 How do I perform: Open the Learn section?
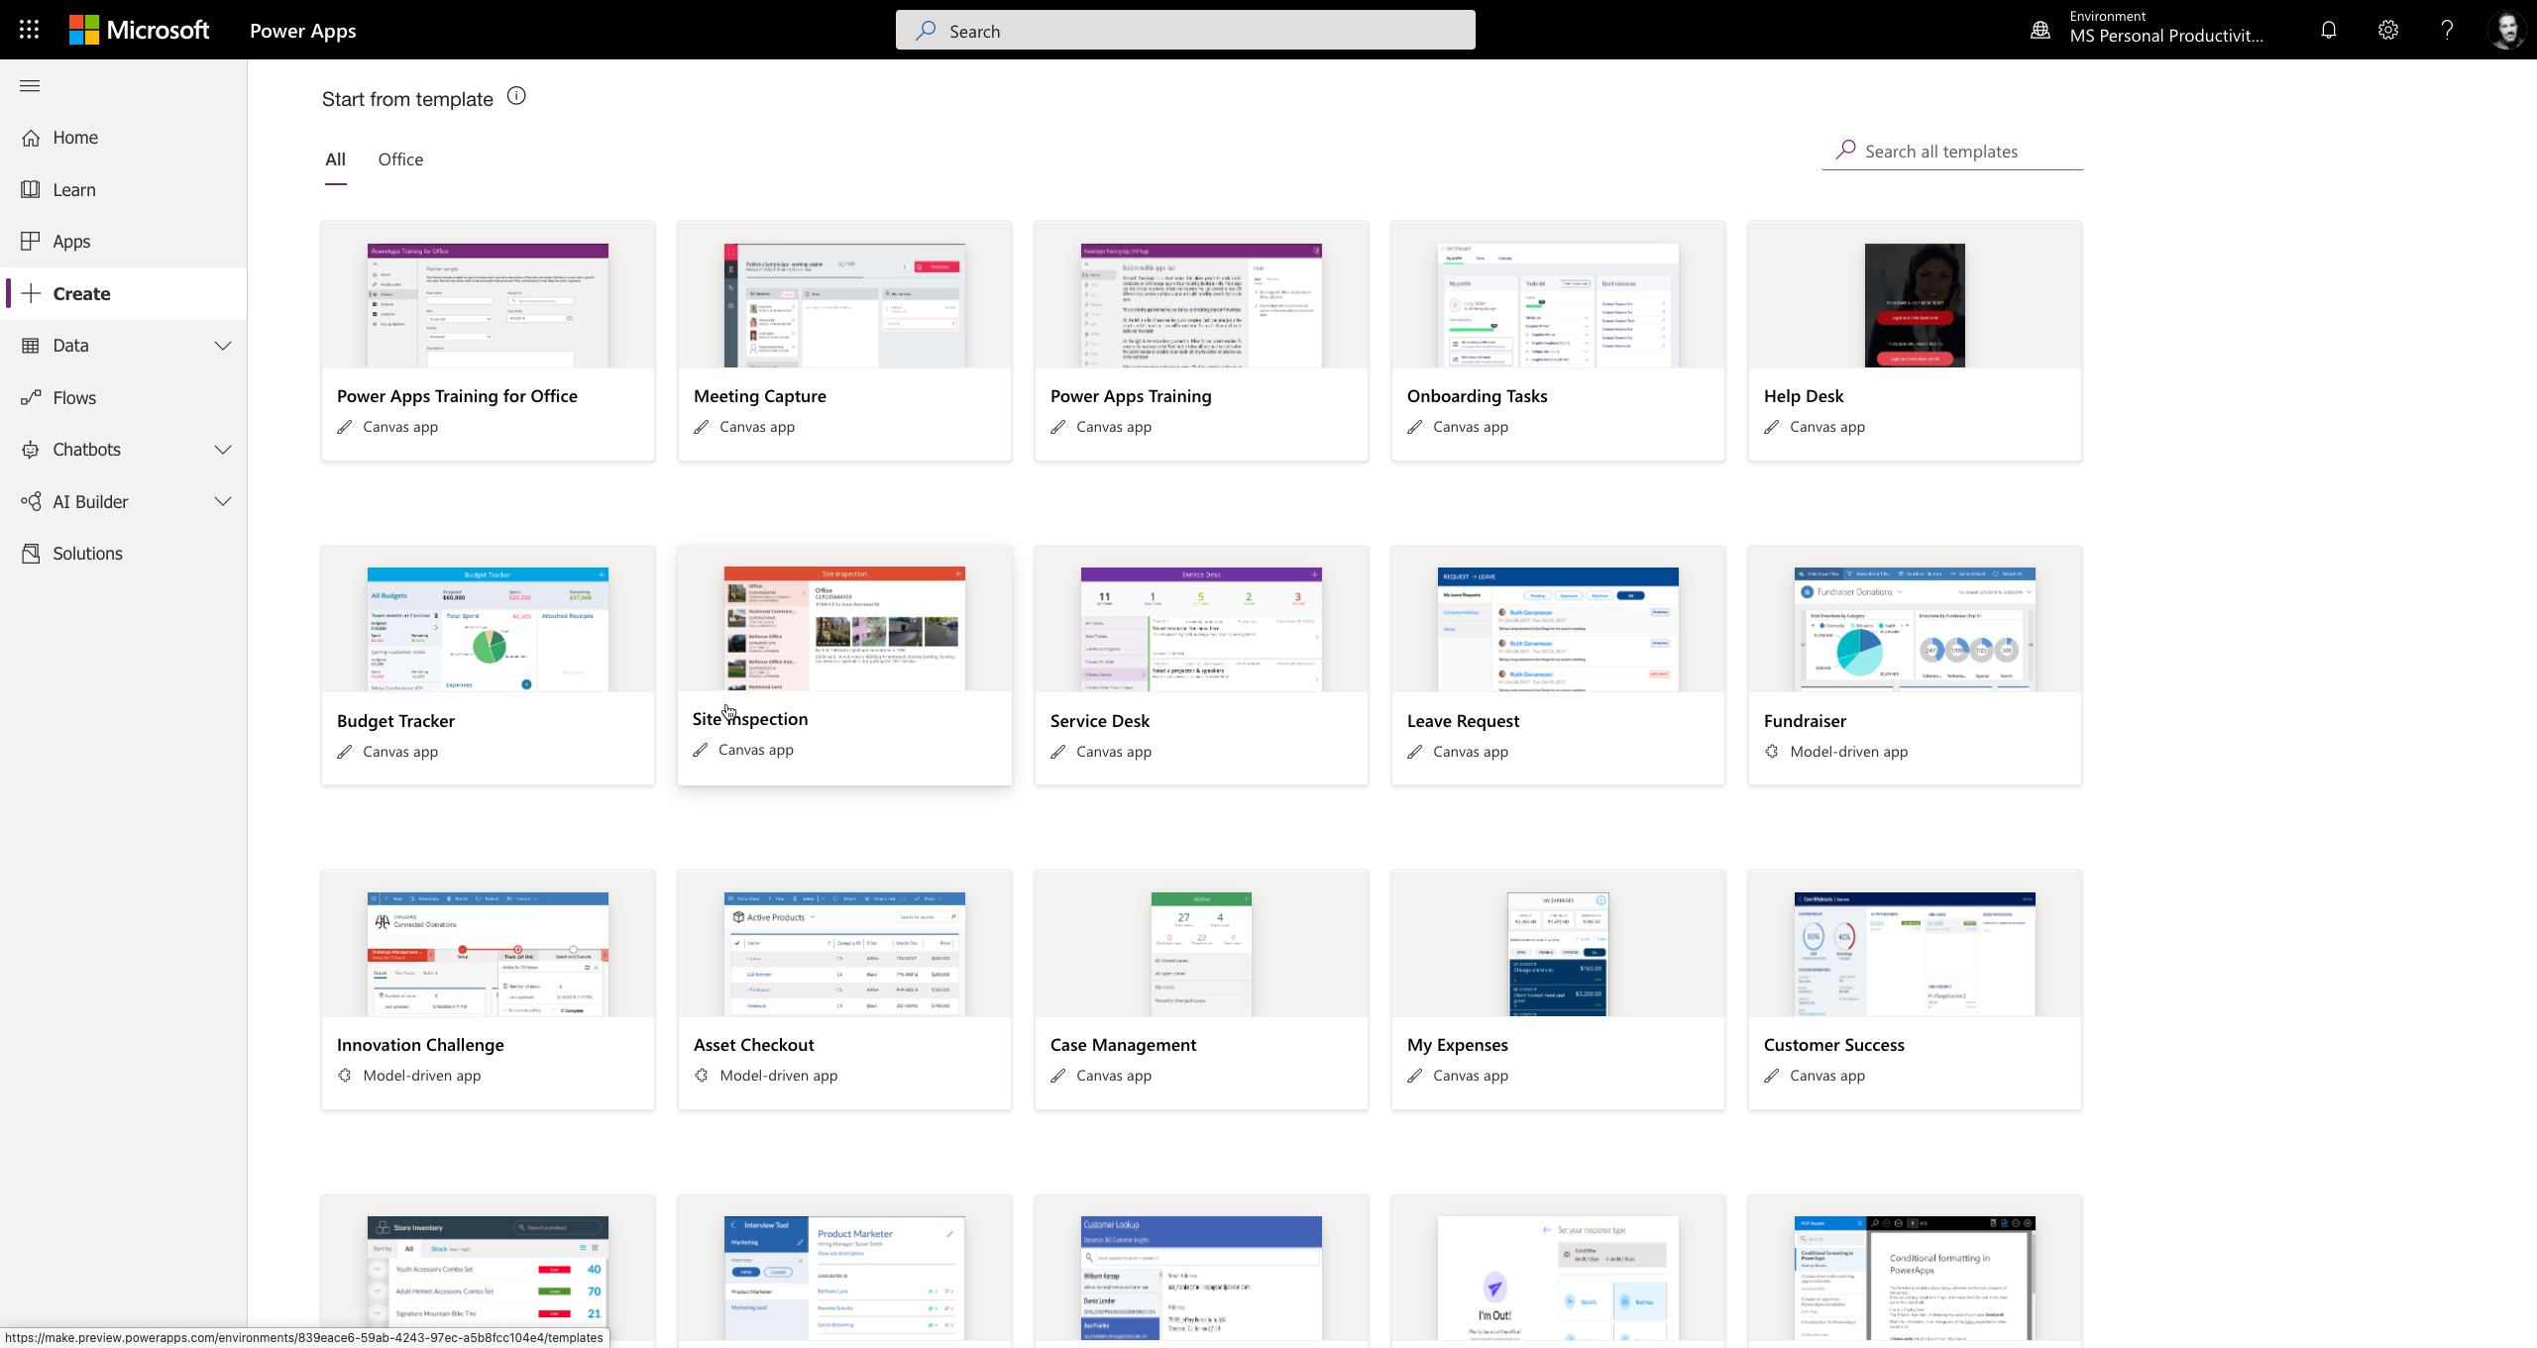[74, 189]
